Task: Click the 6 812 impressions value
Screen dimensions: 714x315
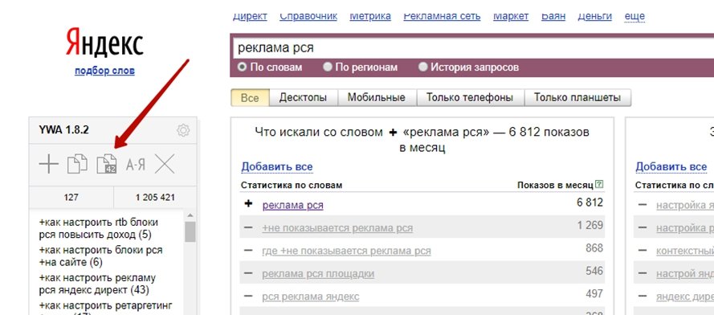Action: point(590,202)
